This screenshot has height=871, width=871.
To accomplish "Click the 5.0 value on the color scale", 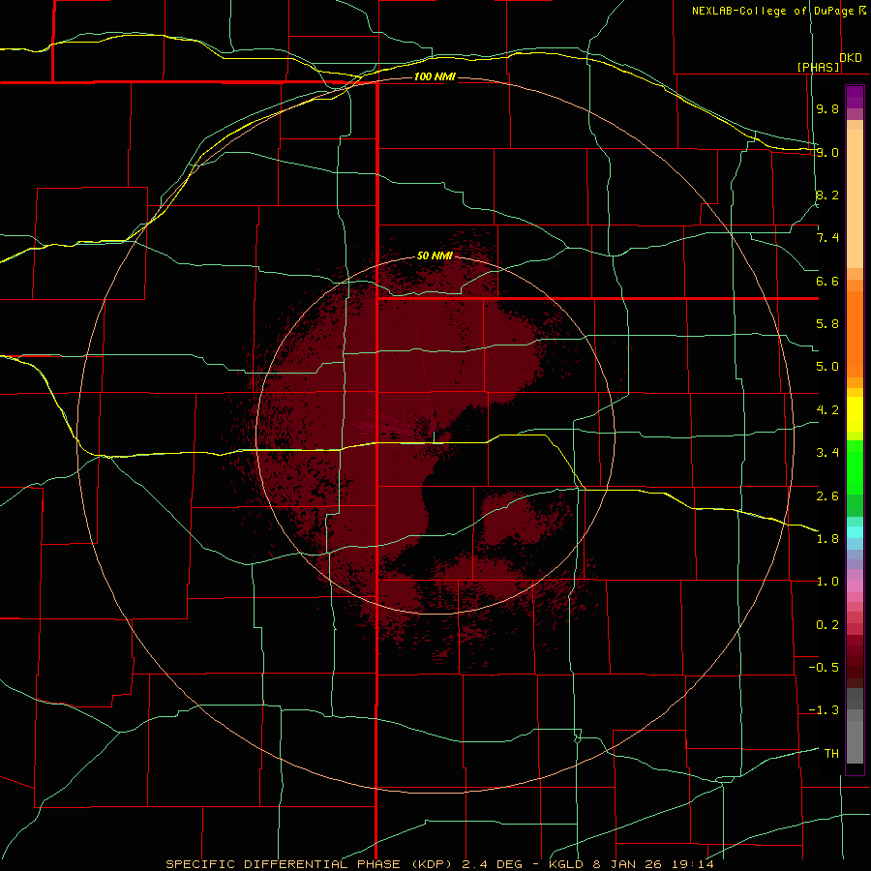I will (827, 367).
